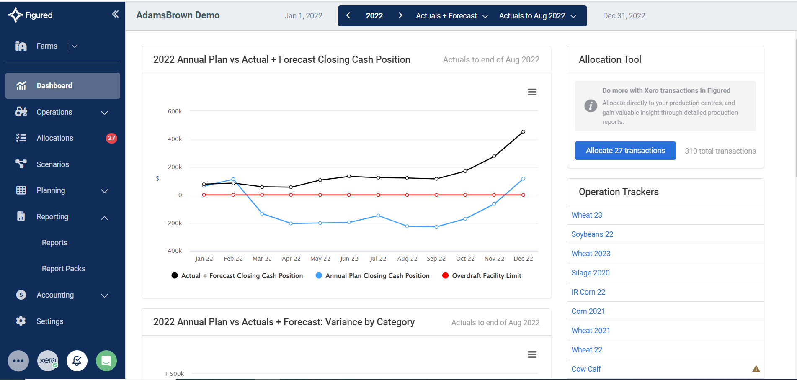Click the Xero integration icon
The width and height of the screenshot is (797, 380).
click(x=47, y=360)
